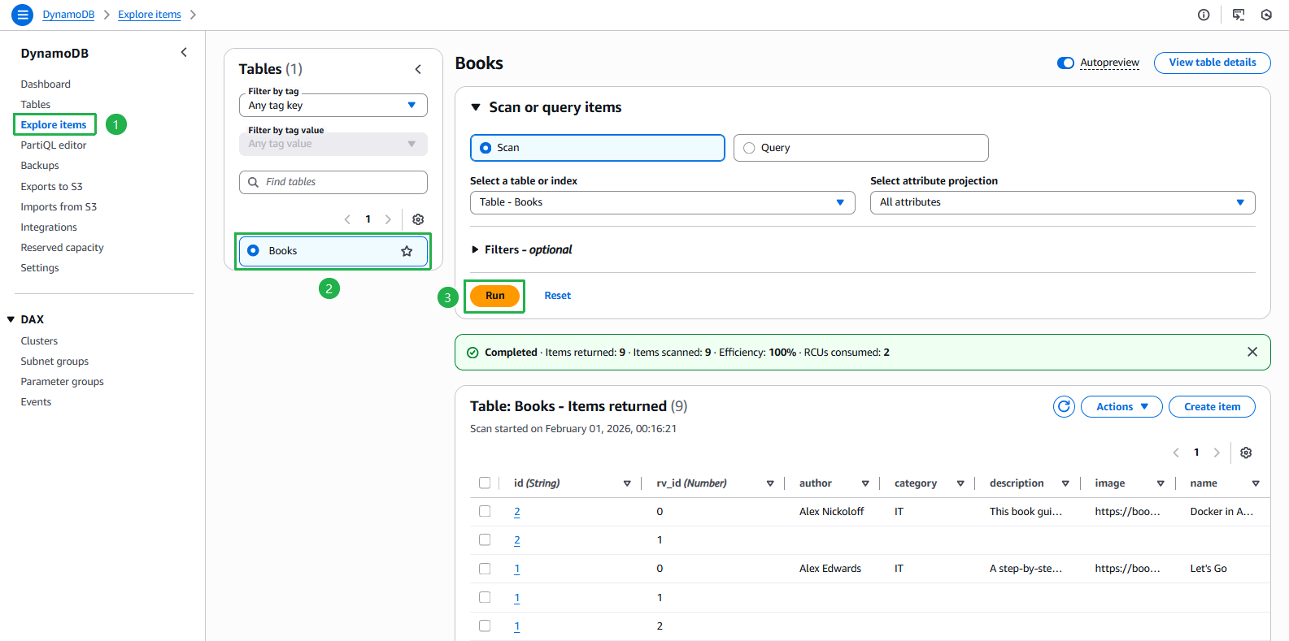Image resolution: width=1289 pixels, height=641 pixels.
Task: Click the info icon in top bar
Action: point(1204,15)
